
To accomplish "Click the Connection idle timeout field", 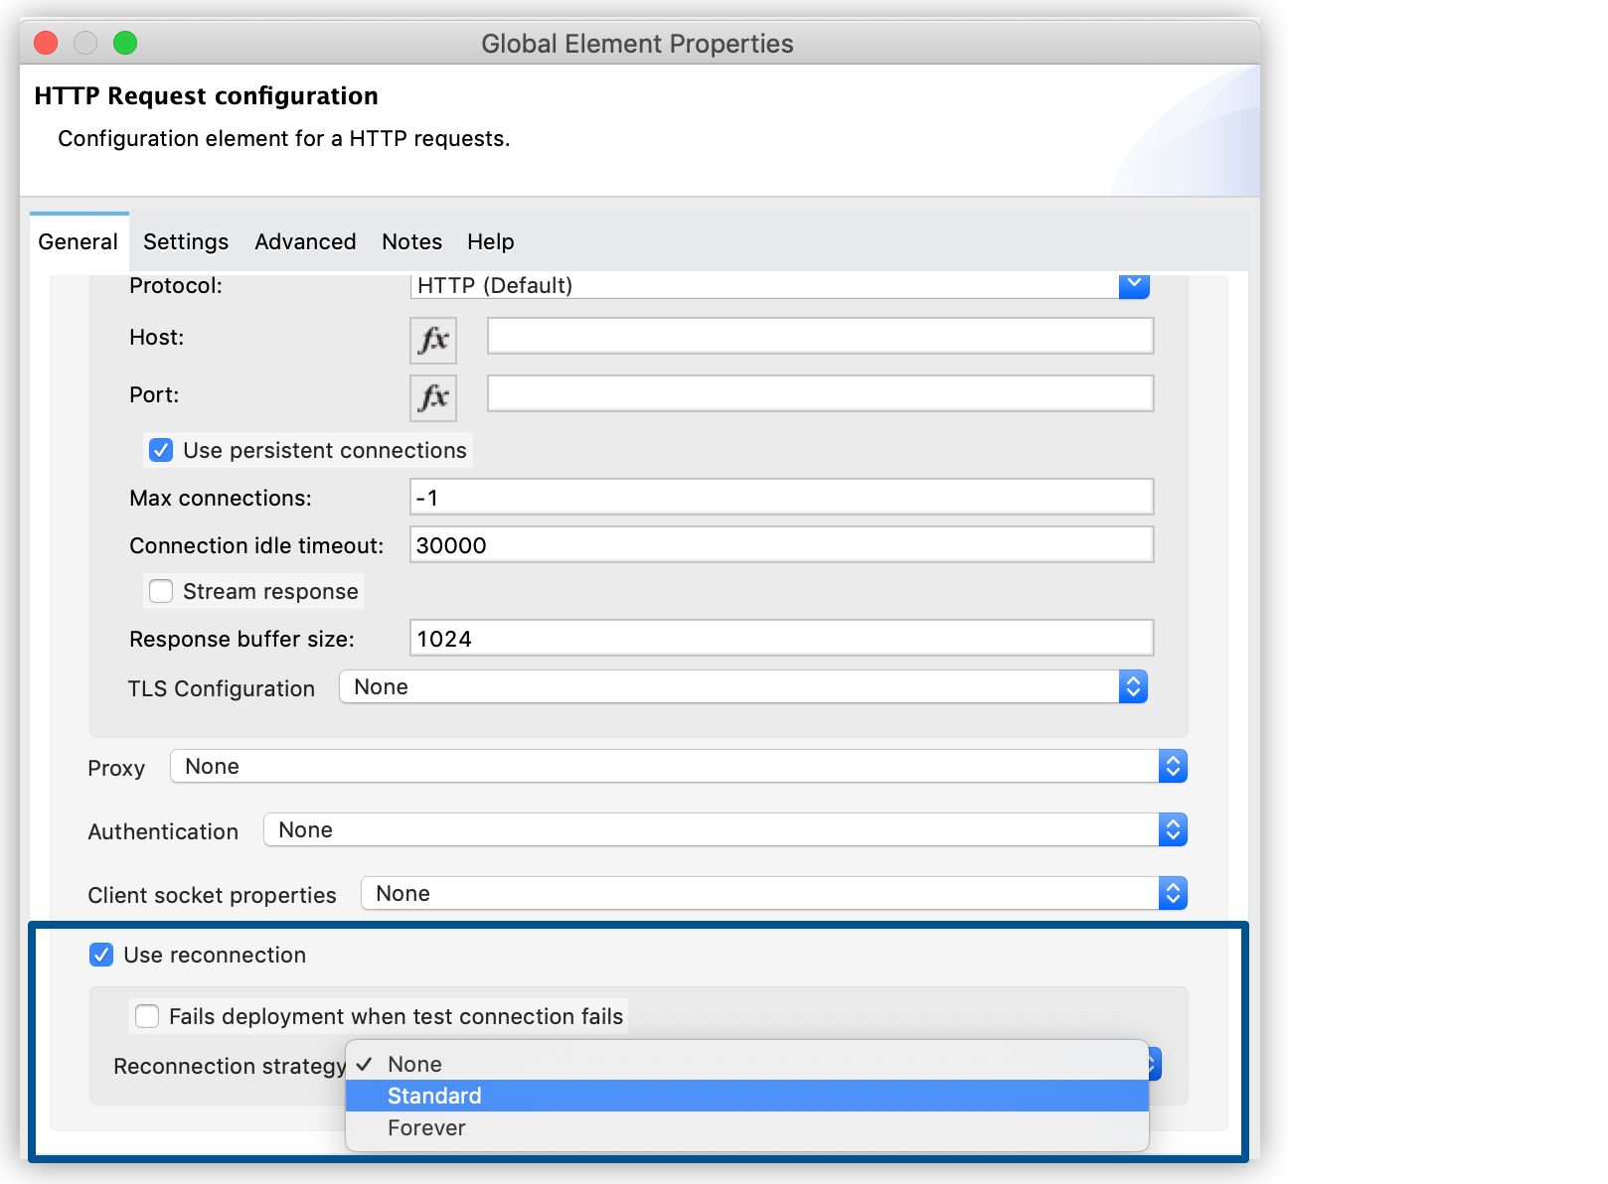I will coord(780,544).
